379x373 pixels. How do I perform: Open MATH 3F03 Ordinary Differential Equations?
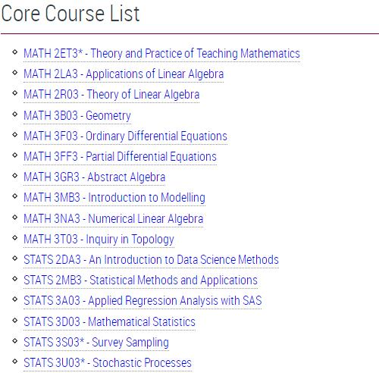pyautogui.click(x=125, y=136)
